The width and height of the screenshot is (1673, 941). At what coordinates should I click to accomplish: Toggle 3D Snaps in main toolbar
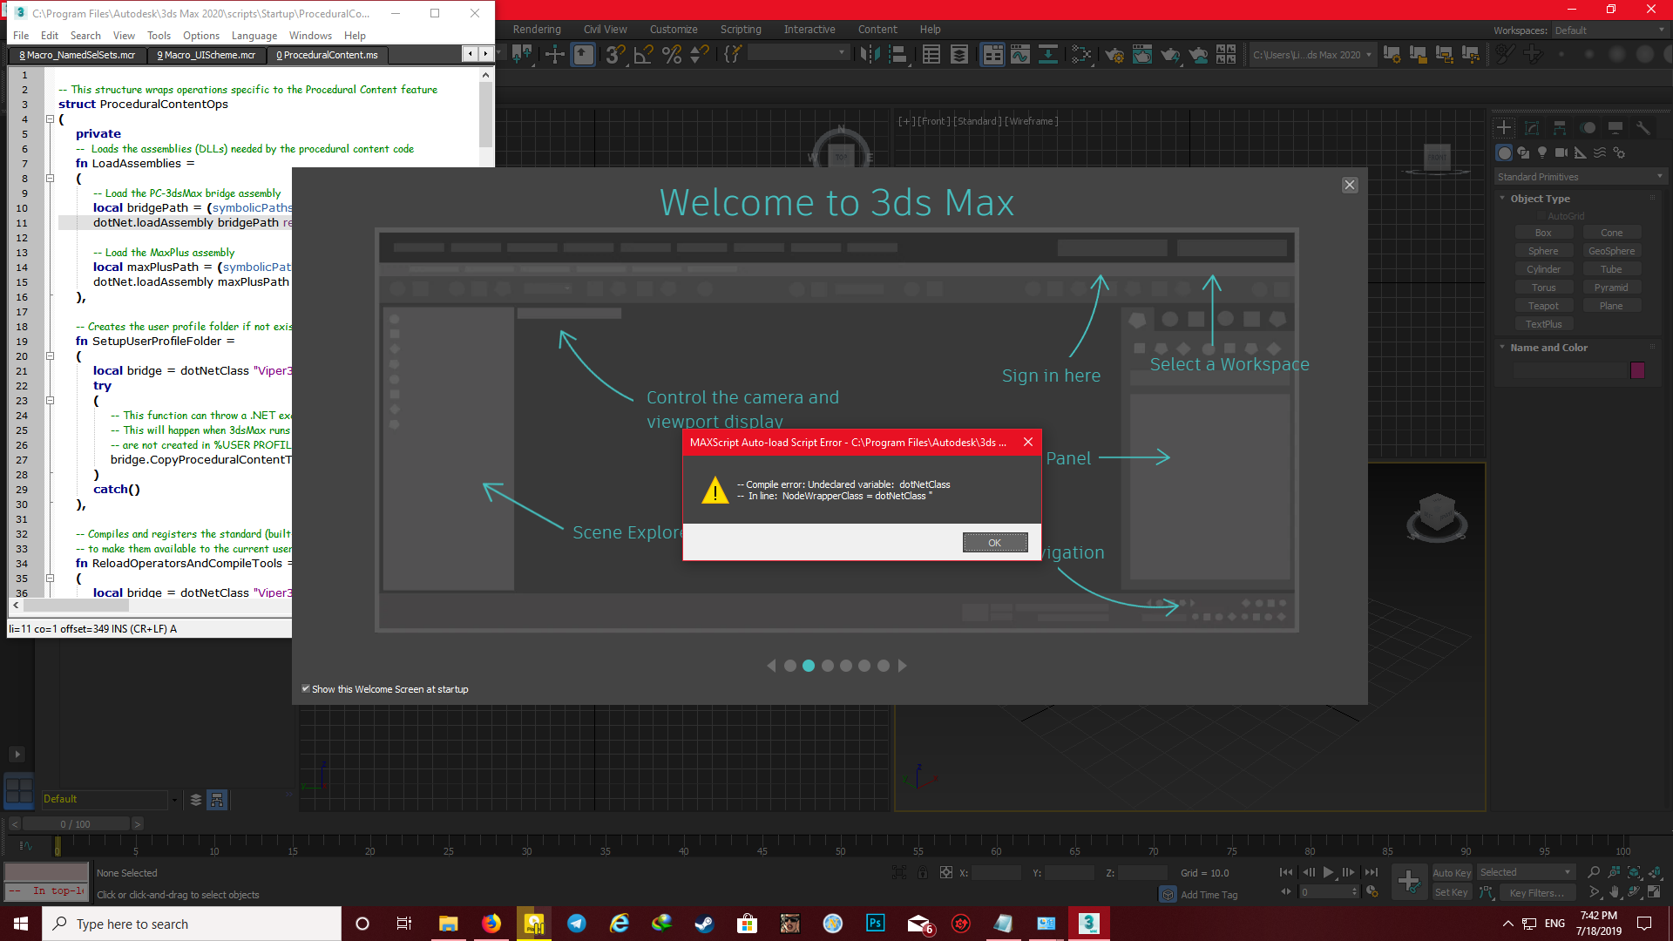pos(615,55)
